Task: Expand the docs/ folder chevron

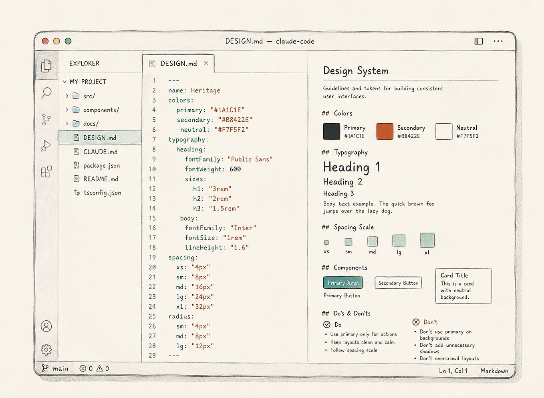Action: point(67,123)
